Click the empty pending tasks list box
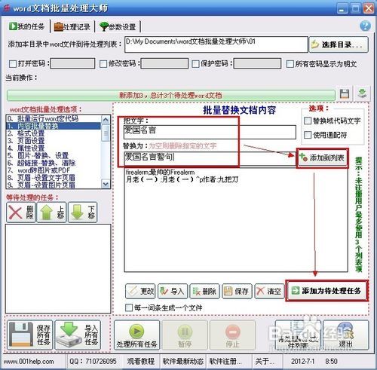 (x=58, y=269)
